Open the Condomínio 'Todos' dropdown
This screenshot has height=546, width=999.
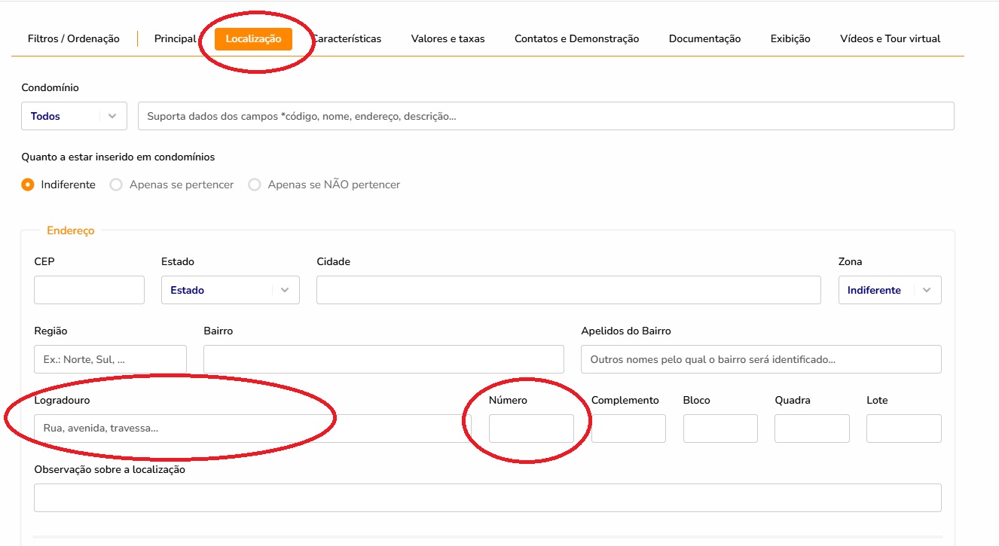[x=74, y=116]
